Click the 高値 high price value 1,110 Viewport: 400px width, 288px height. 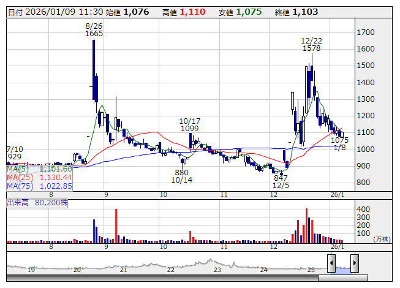192,12
